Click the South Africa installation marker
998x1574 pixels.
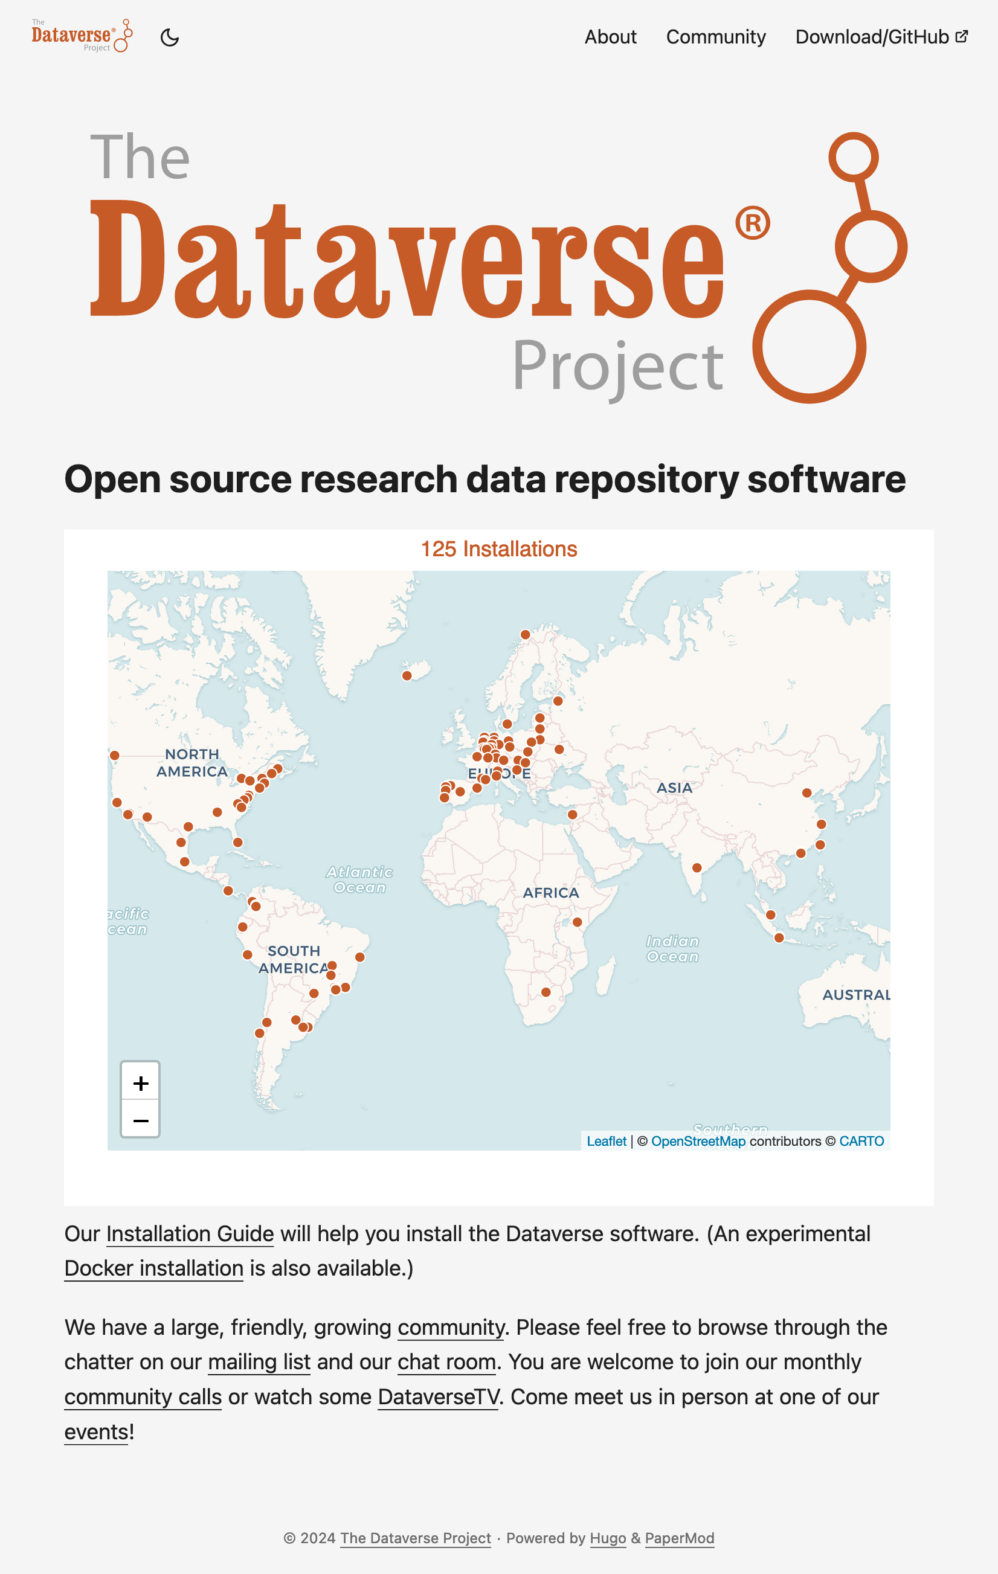546,992
